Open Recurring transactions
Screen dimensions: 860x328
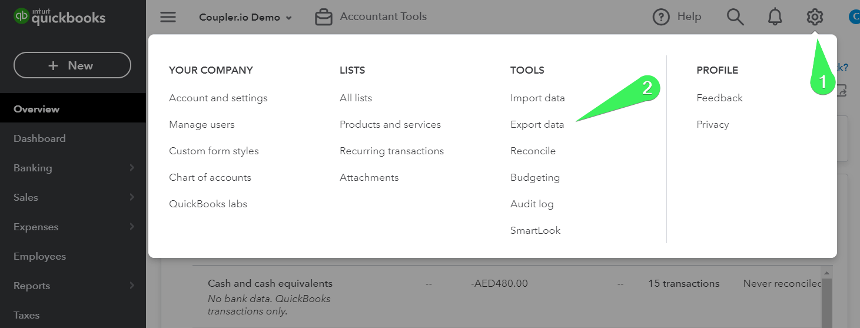(x=391, y=151)
